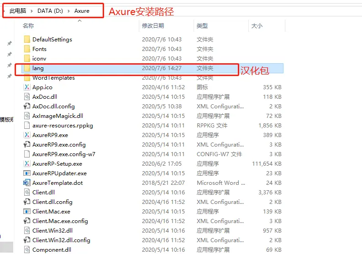The image size is (362, 254).
Task: Click the 2020/6/2 17:05 date cell
Action: [x=162, y=164]
